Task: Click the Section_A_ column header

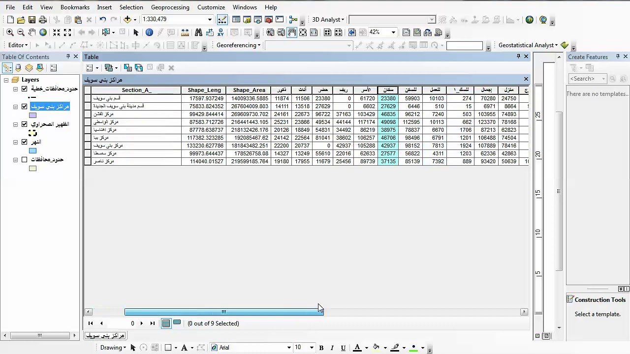Action: (136, 90)
